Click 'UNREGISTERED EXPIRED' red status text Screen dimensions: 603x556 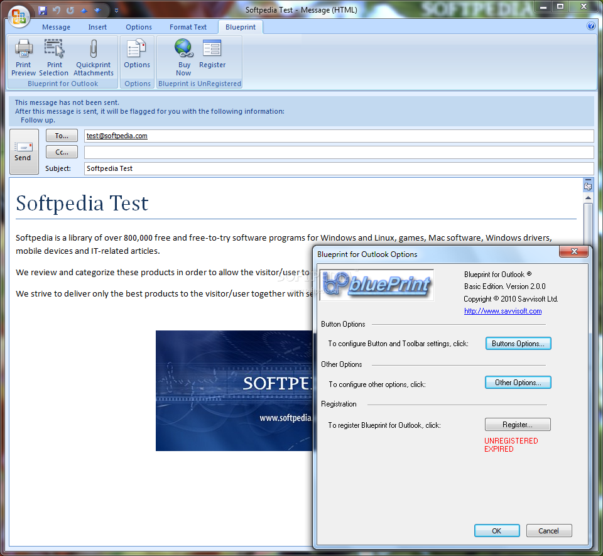click(x=511, y=445)
